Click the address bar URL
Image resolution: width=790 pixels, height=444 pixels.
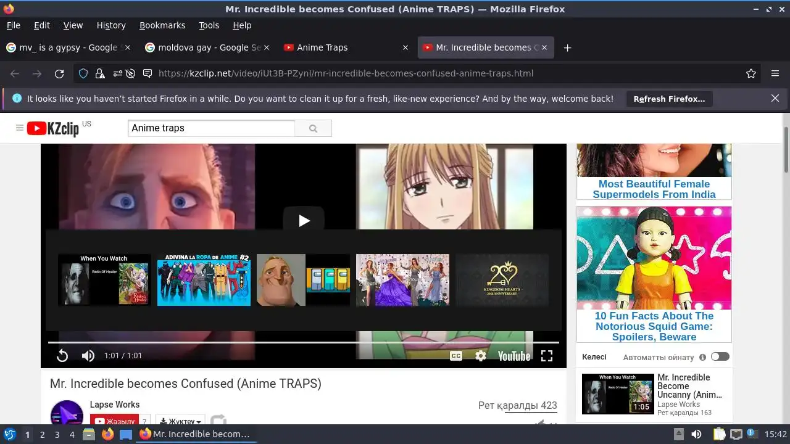(346, 73)
